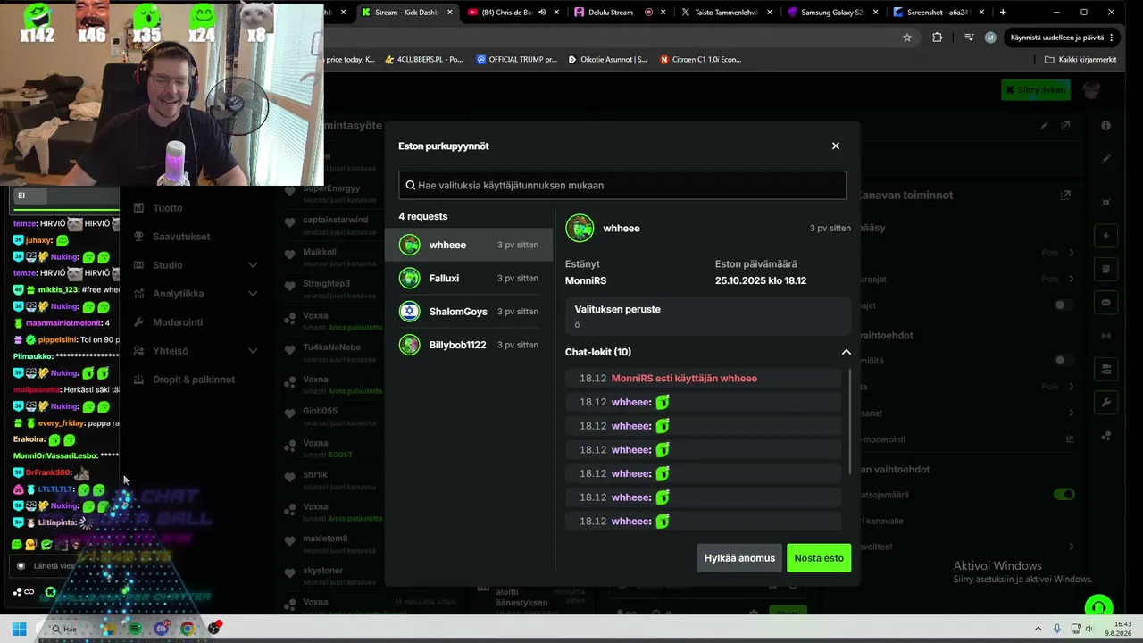Viewport: 1143px width, 643px height.
Task: Open the Kaikki kirjanmerkit bookmarks folder
Action: coord(1080,60)
